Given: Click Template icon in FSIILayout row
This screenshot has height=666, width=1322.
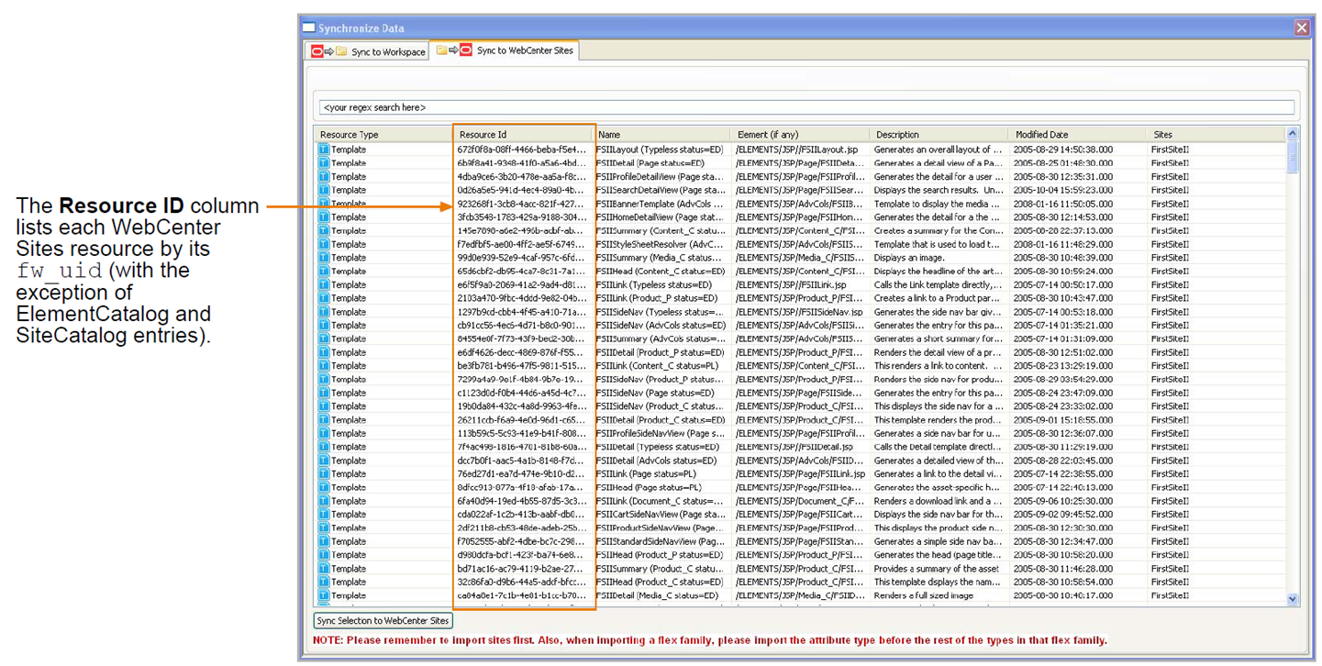Looking at the screenshot, I should (324, 150).
